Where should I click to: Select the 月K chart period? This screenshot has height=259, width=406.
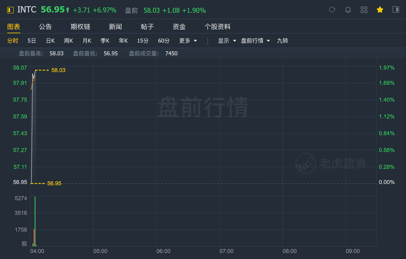coord(87,41)
